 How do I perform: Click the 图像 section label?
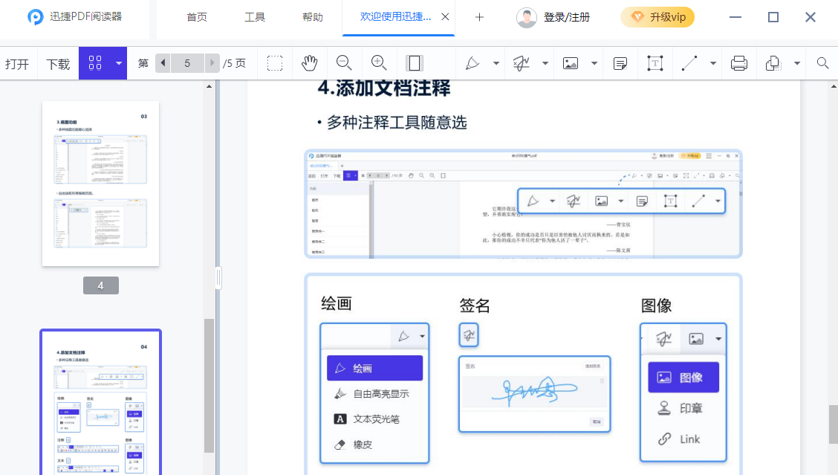point(656,306)
